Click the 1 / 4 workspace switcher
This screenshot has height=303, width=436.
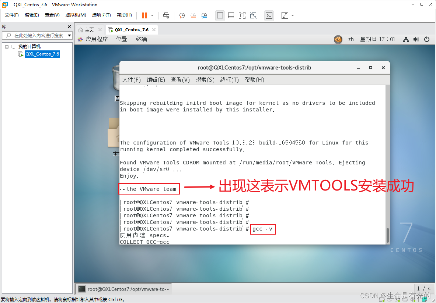(x=423, y=289)
